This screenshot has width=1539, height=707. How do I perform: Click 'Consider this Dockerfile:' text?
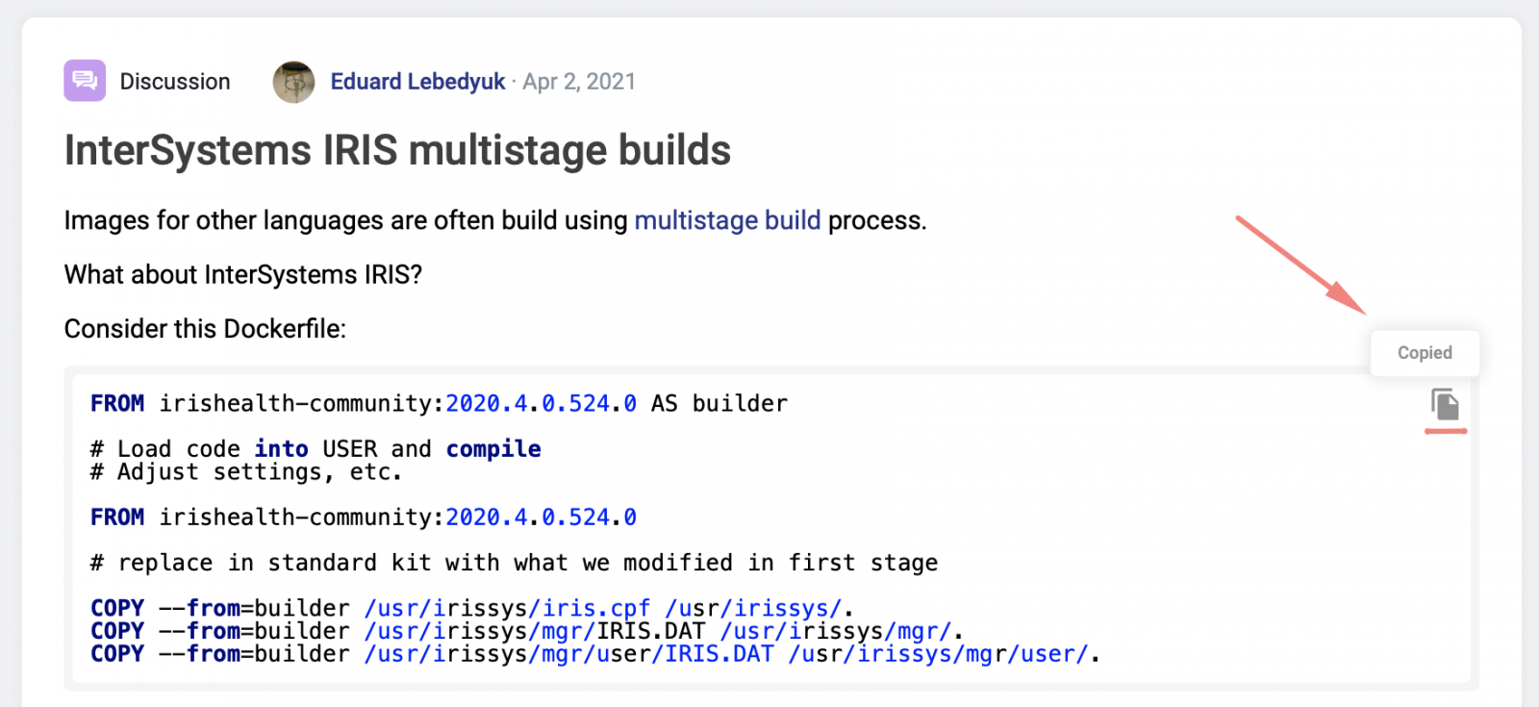tap(205, 329)
